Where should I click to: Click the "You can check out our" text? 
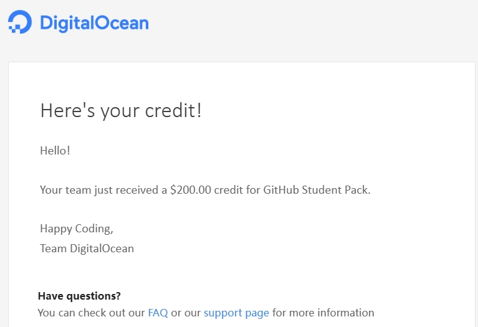91,313
